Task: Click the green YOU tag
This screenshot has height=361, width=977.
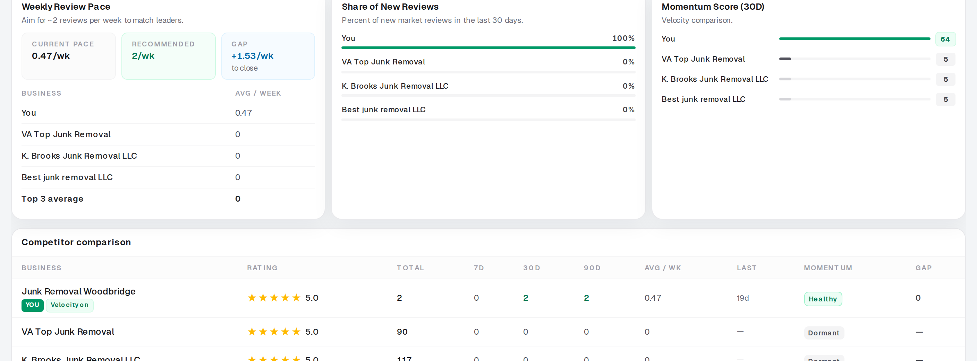Action: click(x=33, y=305)
